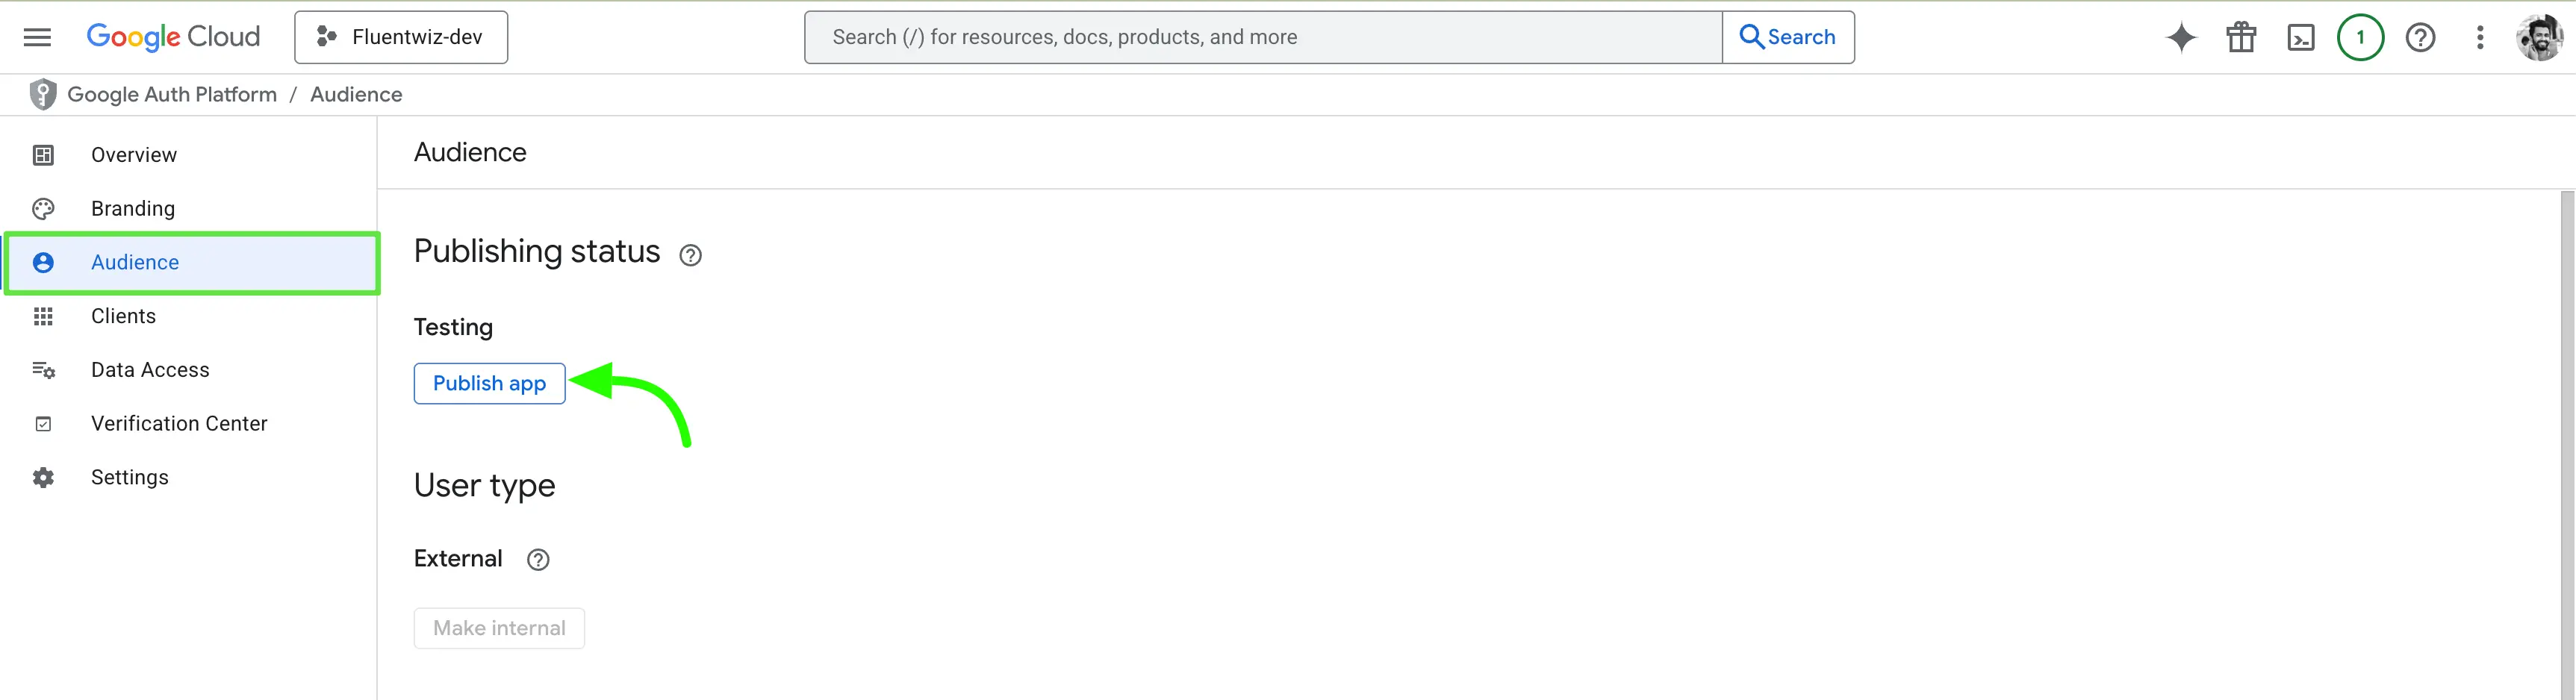Click the Google Auth Platform shield icon
Image resolution: width=2576 pixels, height=700 pixels.
42,93
